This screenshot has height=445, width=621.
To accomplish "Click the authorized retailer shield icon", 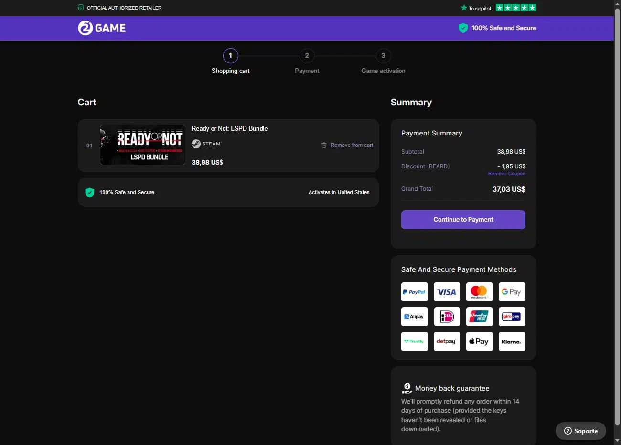I will (x=81, y=8).
